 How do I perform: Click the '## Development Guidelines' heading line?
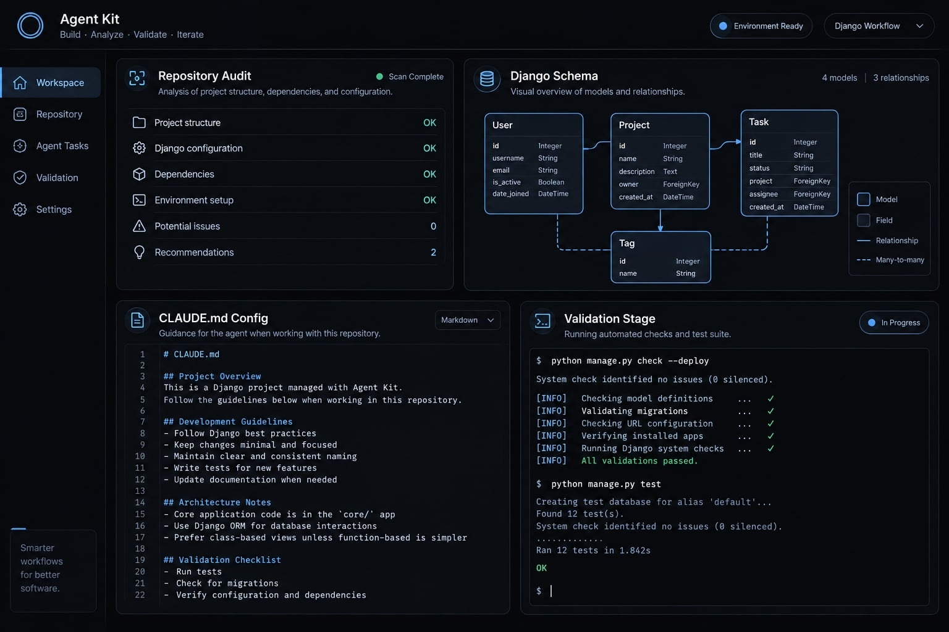click(x=228, y=422)
